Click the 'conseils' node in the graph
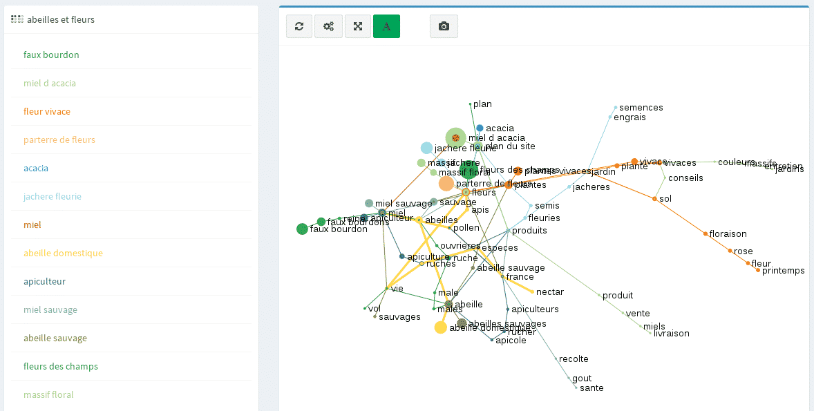 665,178
